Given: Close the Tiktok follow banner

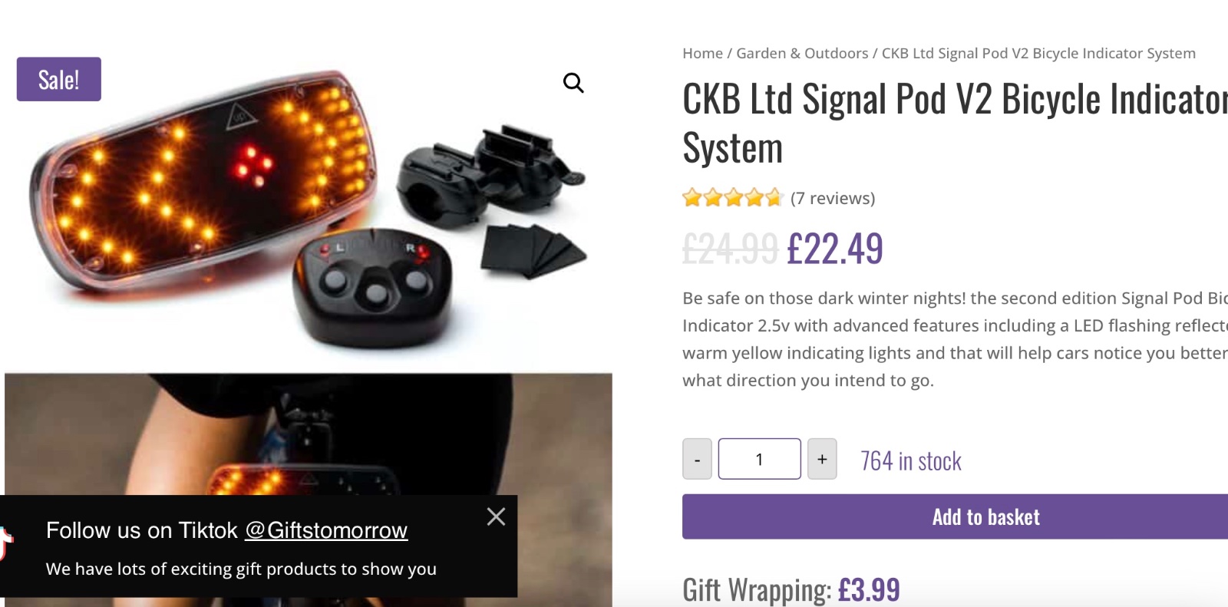Looking at the screenshot, I should pos(496,517).
